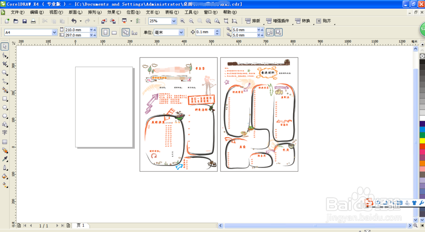Open duplicate distance X 5.0 mm arrow
Viewport: 425px width, 232px height.
(258, 30)
